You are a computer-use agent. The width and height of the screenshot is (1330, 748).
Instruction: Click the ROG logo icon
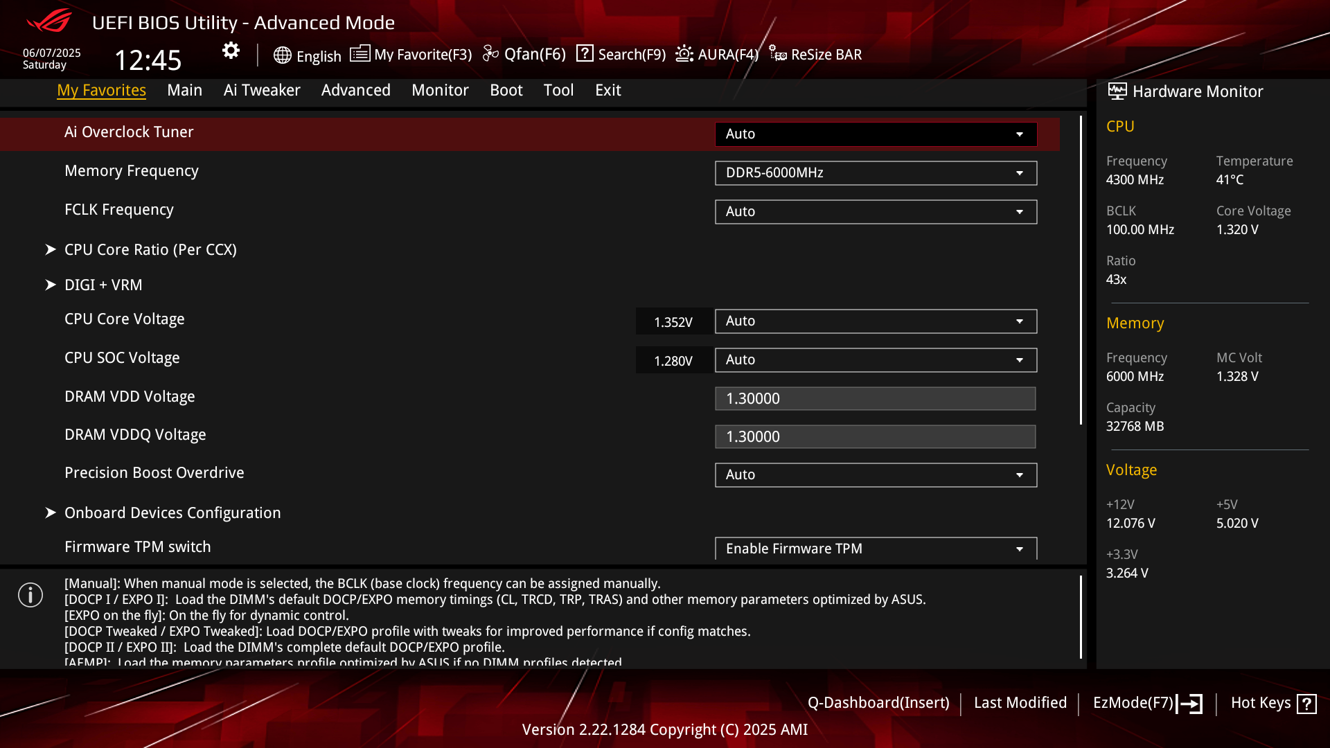point(49,21)
